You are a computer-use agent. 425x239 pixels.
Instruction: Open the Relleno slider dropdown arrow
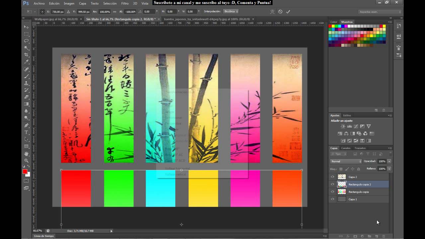pyautogui.click(x=389, y=169)
